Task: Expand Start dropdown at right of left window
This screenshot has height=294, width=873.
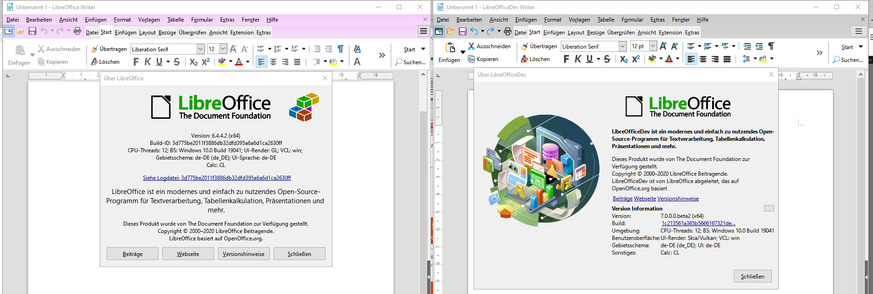Action: 423,50
